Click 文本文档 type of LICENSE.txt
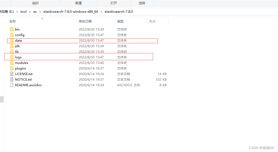The image size is (278, 152). tap(123, 74)
